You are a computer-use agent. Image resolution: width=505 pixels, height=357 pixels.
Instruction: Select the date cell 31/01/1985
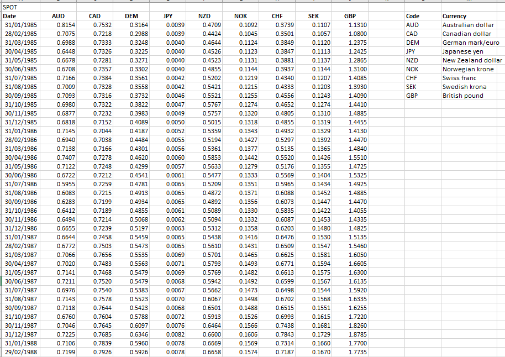20,25
